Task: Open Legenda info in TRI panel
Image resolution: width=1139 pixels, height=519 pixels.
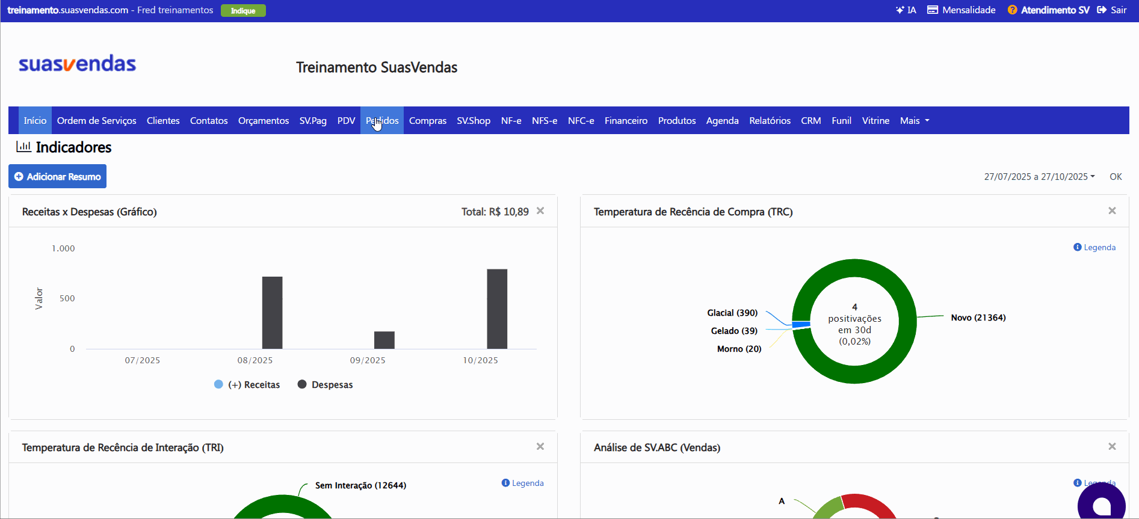Action: tap(522, 483)
